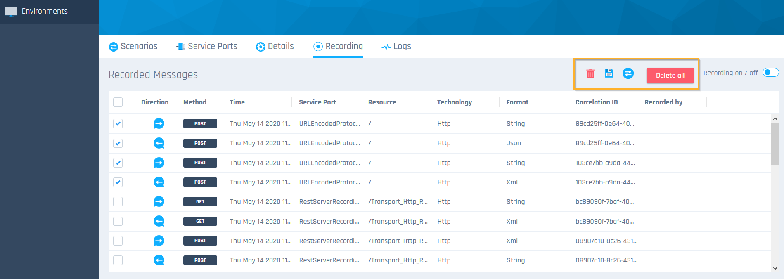Click the scrollbar up arrow
The height and width of the screenshot is (279, 784).
[775, 118]
